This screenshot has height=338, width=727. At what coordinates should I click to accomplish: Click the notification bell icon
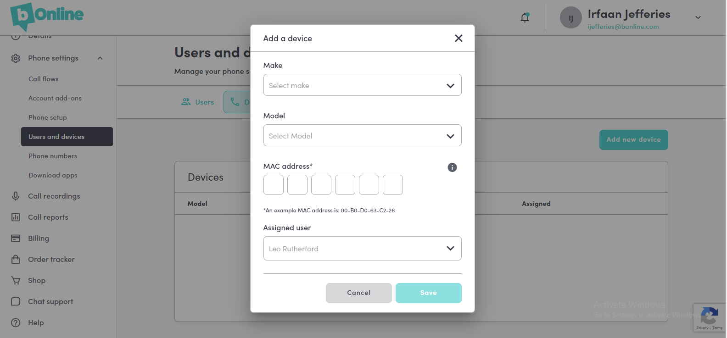point(525,18)
